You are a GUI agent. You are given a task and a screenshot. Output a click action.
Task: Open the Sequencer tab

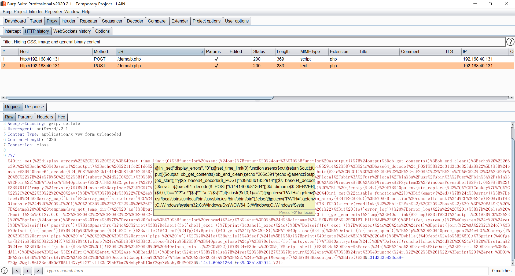(x=112, y=21)
